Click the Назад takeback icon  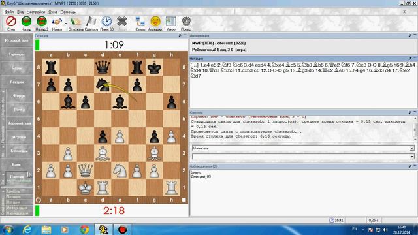tap(26, 22)
